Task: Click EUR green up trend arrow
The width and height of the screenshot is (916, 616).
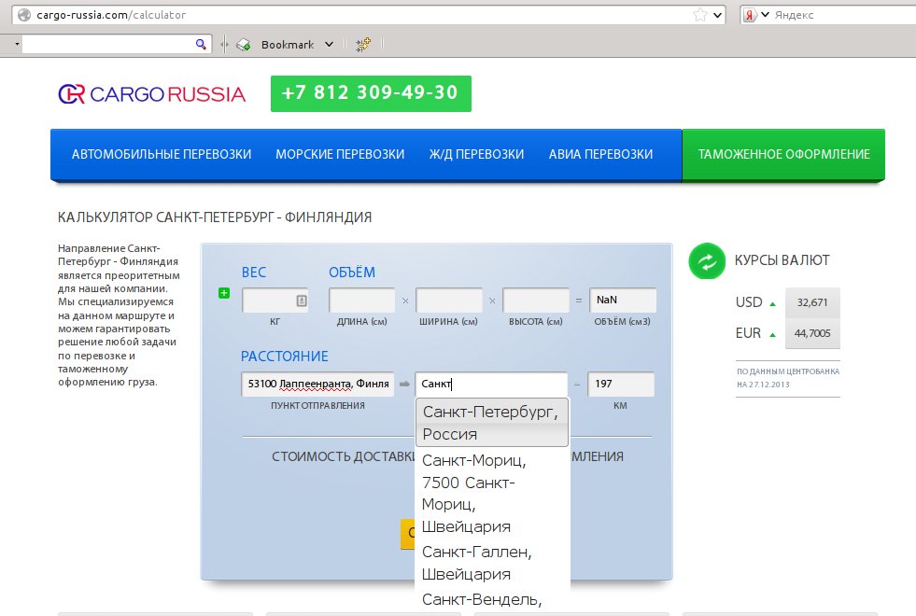Action: click(772, 334)
